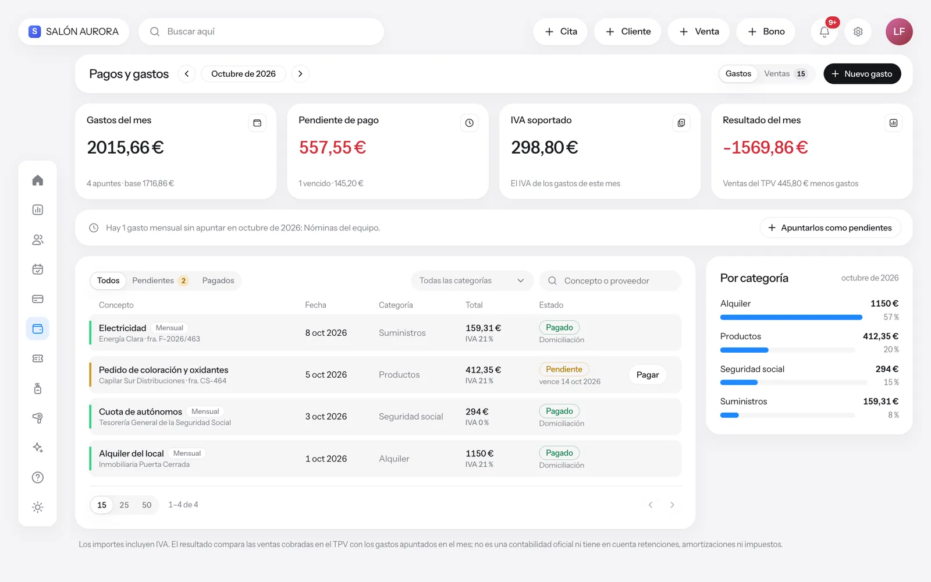931x582 pixels.
Task: Set page size to 15 rows
Action: pos(102,505)
